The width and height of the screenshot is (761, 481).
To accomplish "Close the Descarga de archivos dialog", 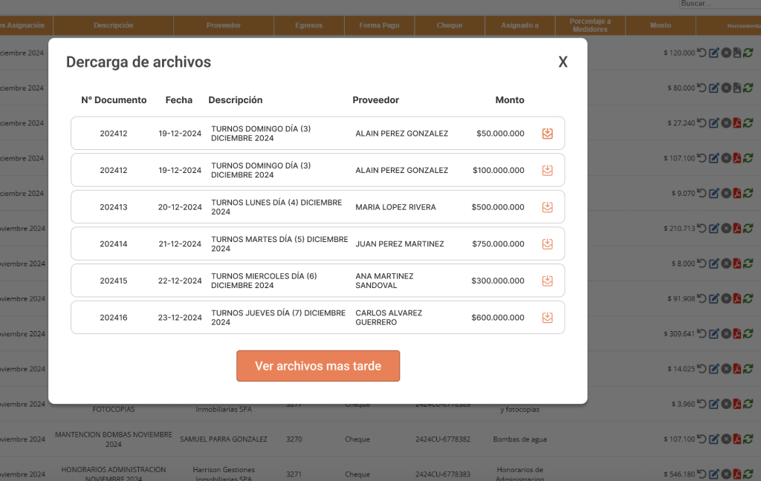I will coord(563,62).
